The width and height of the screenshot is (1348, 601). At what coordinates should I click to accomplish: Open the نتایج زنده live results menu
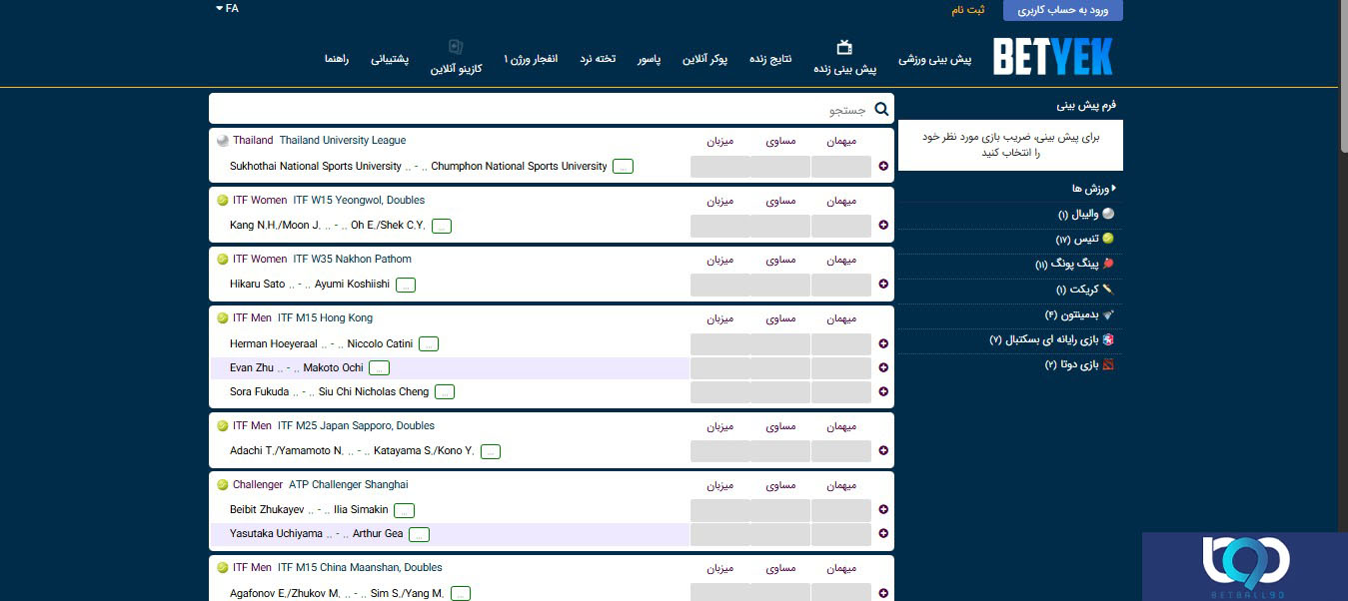pos(770,59)
